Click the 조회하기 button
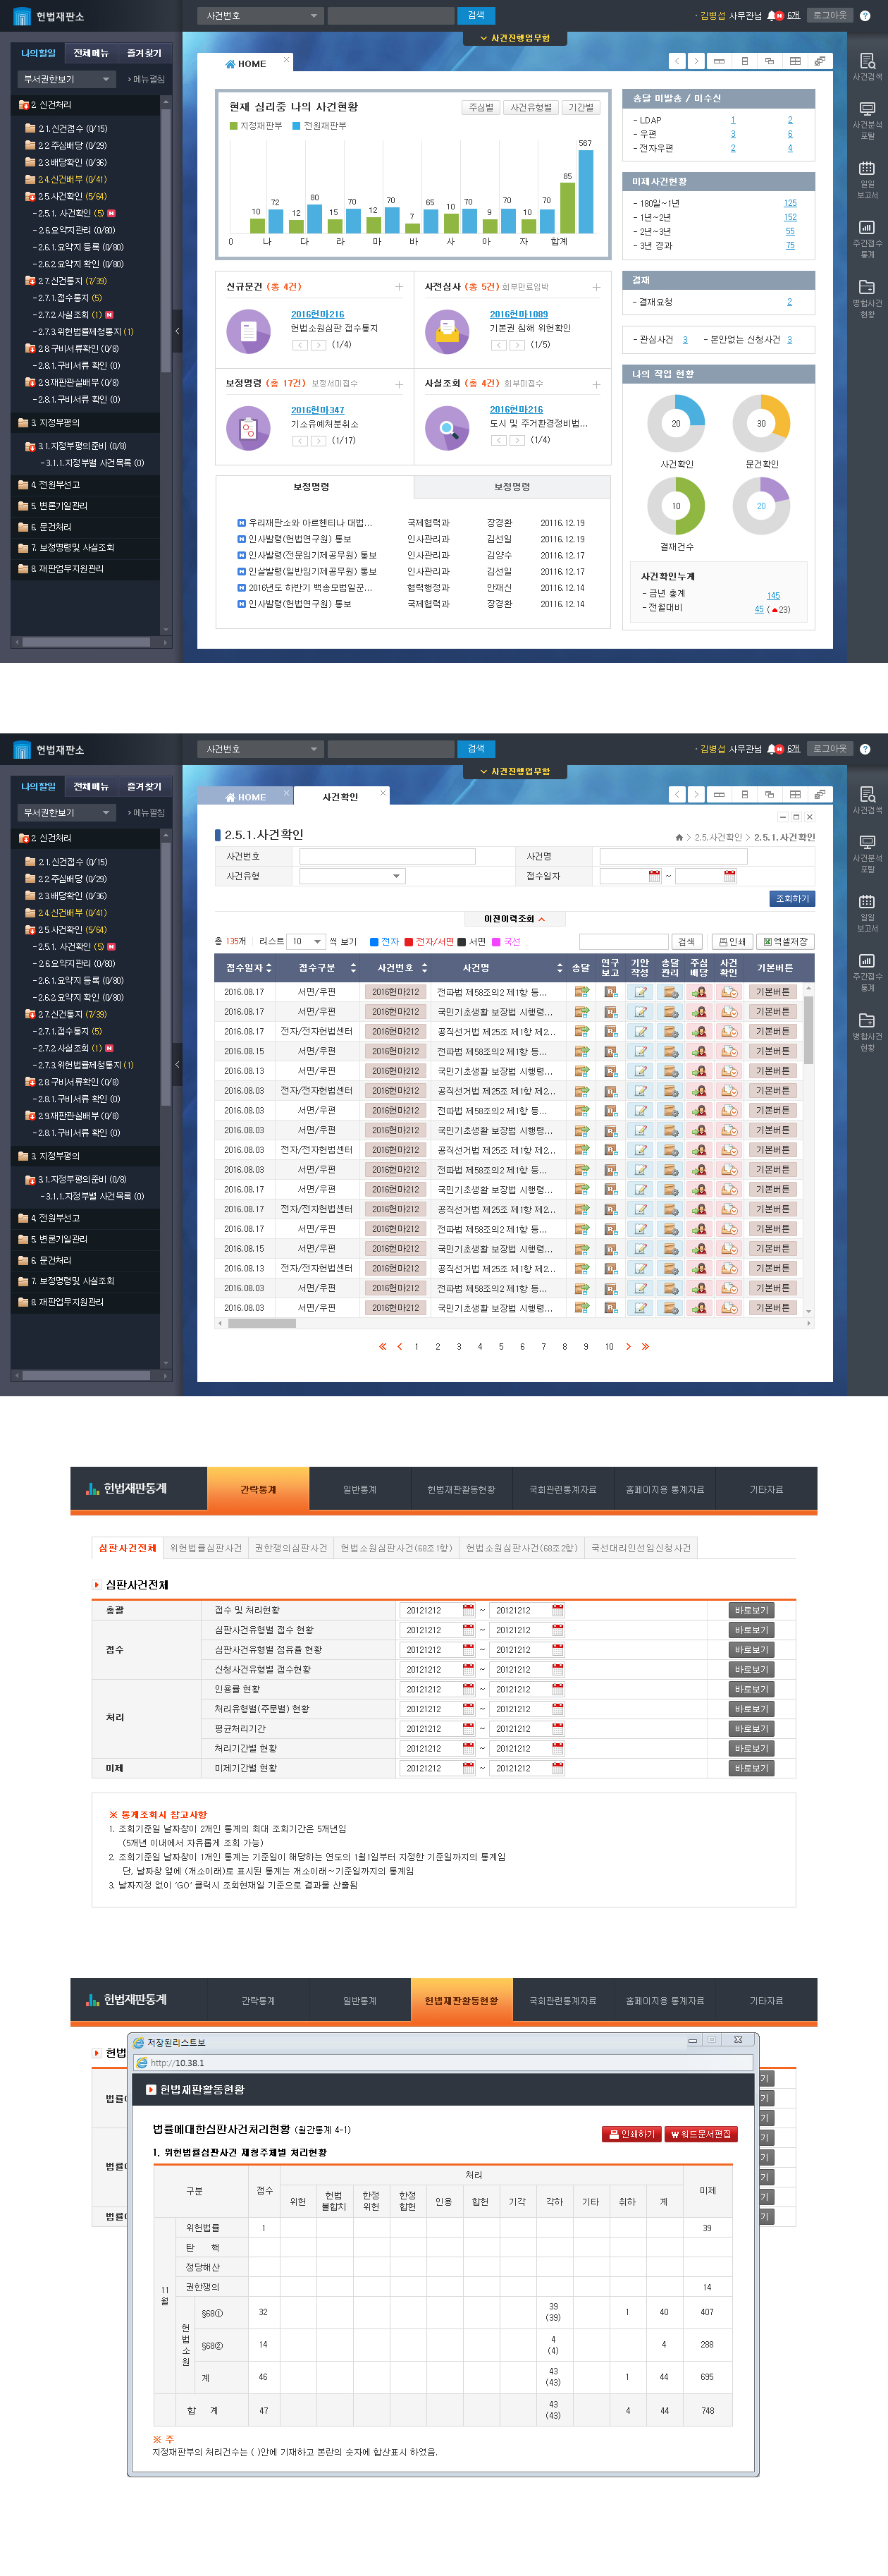888x2576 pixels. click(x=792, y=898)
